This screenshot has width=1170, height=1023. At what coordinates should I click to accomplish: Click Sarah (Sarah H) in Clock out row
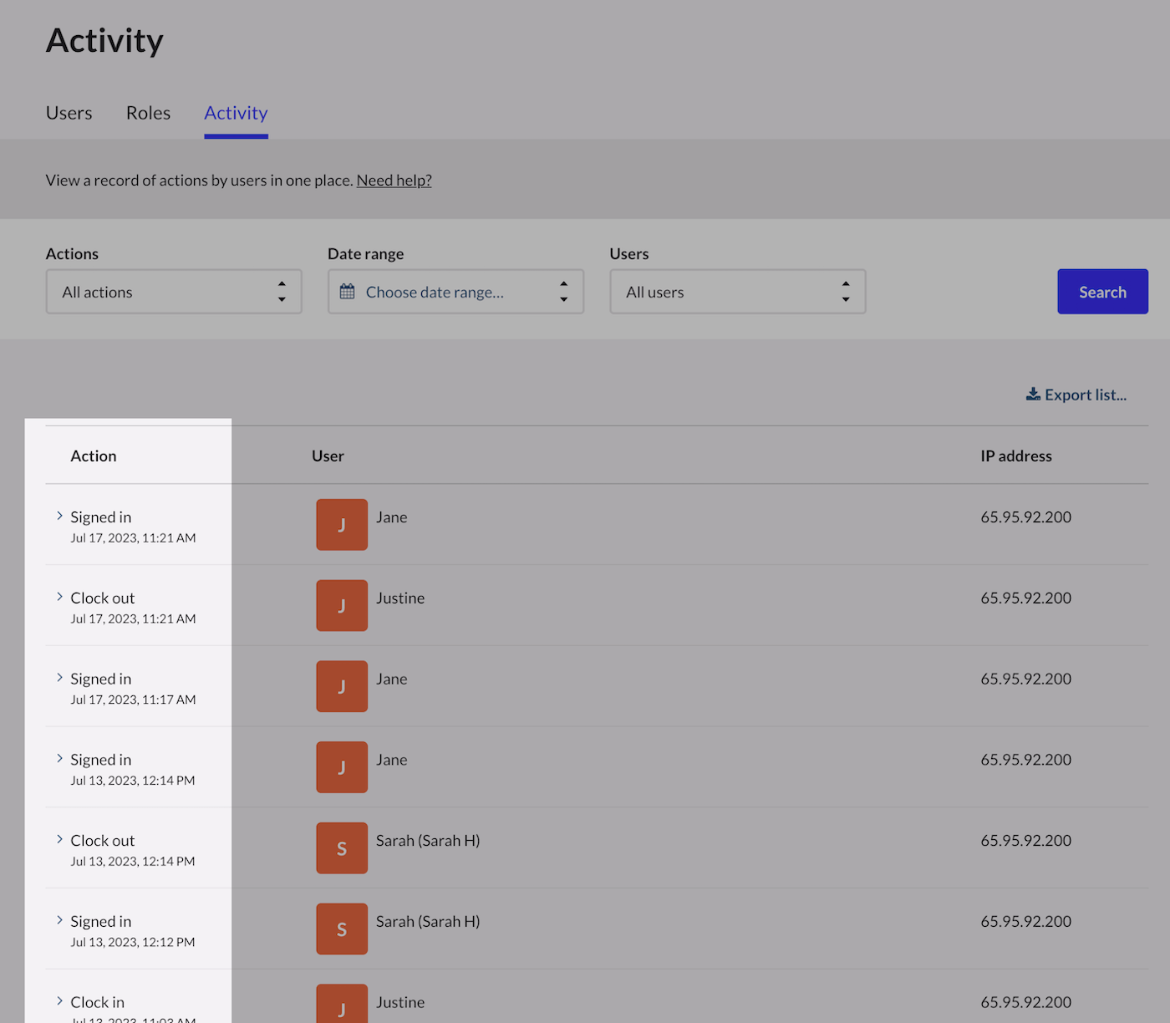[428, 841]
